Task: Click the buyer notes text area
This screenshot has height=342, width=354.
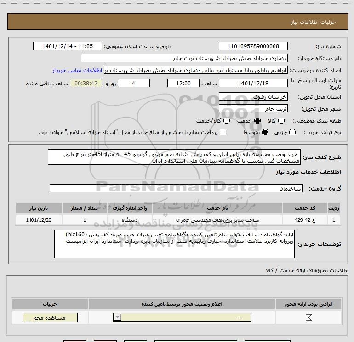Action: pyautogui.click(x=174, y=244)
